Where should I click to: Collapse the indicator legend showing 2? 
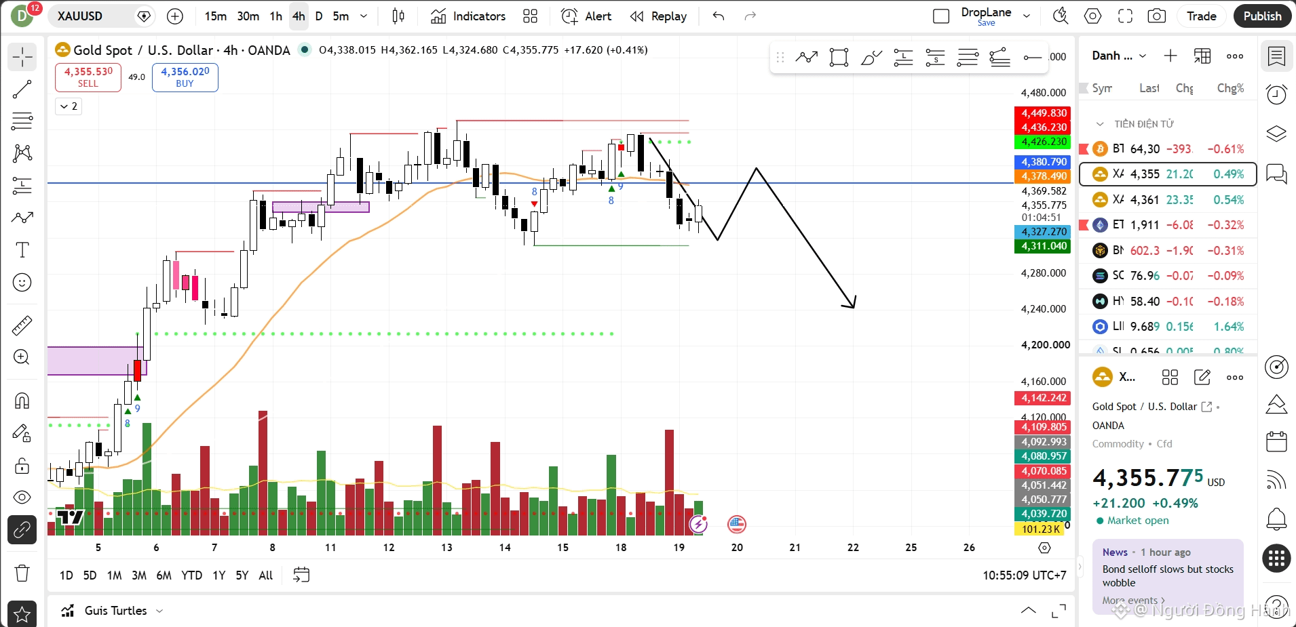(69, 106)
